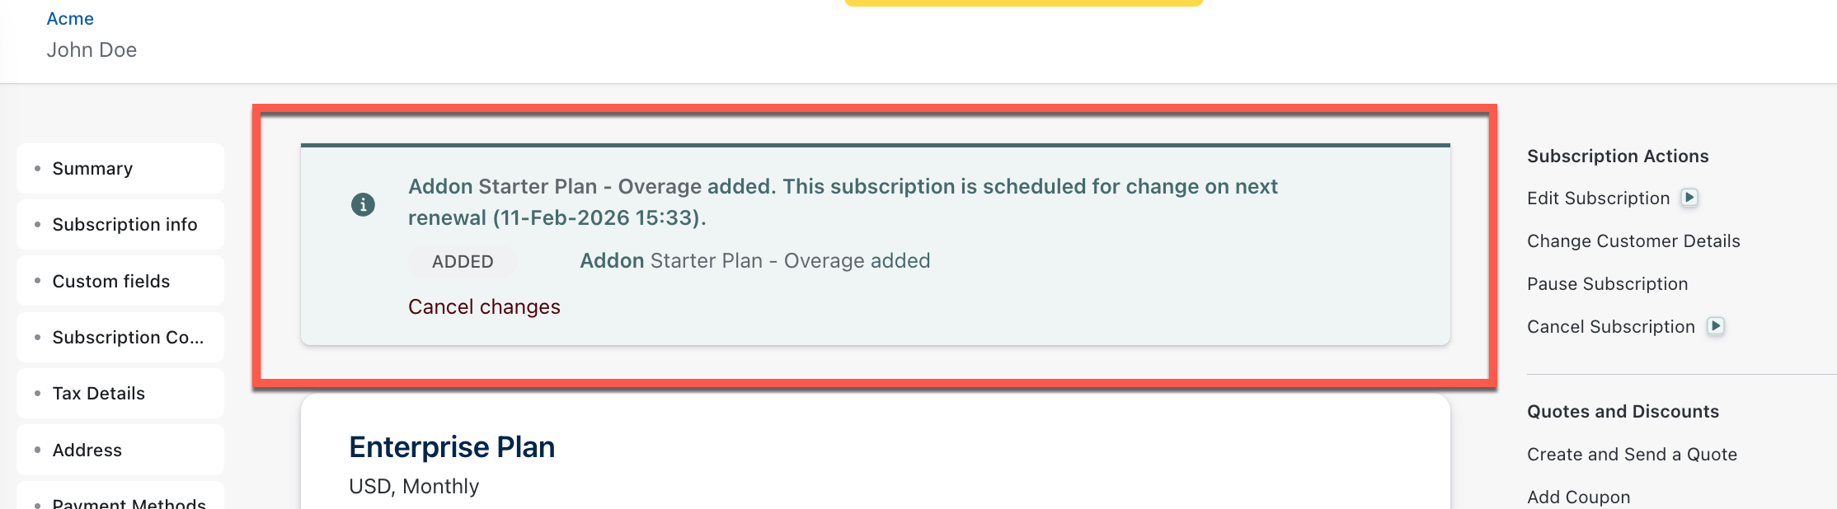This screenshot has width=1837, height=509.
Task: Open Change Customer Details
Action: tap(1633, 241)
